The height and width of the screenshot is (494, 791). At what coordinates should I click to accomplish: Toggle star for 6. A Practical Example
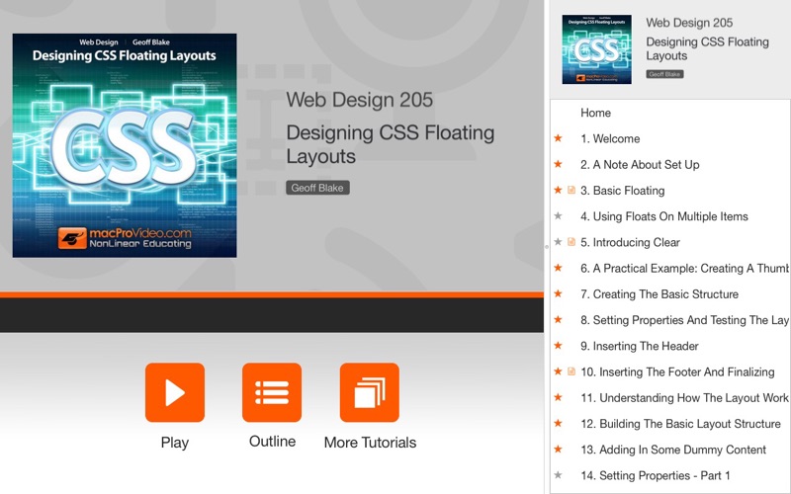558,268
